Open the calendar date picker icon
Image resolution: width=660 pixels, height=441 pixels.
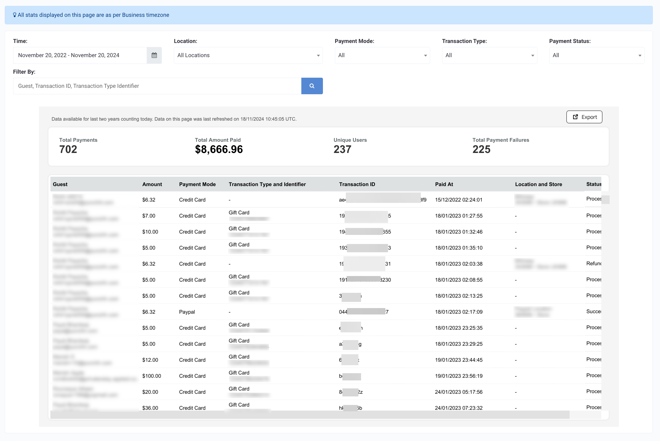[154, 55]
